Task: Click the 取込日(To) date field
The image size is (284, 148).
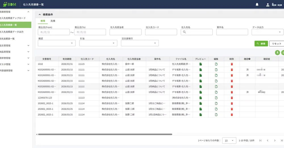Action: coord(90,32)
